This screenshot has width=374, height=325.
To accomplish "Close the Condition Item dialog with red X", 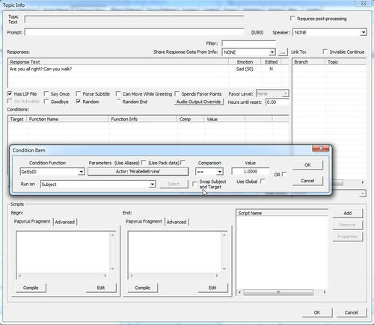I will point(321,149).
